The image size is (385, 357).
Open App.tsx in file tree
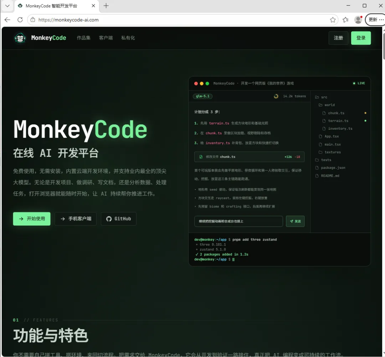coord(329,136)
